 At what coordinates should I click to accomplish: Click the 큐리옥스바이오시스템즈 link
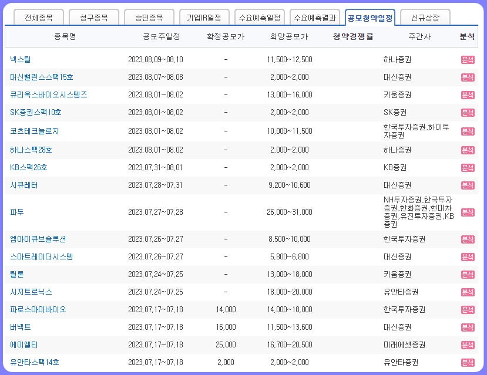point(48,94)
